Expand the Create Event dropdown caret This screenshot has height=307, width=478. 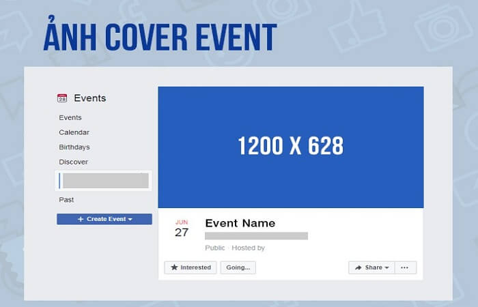pos(130,219)
